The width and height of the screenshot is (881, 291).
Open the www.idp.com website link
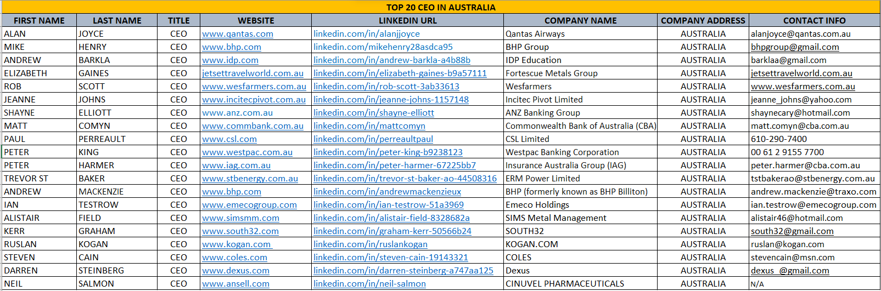(x=230, y=60)
